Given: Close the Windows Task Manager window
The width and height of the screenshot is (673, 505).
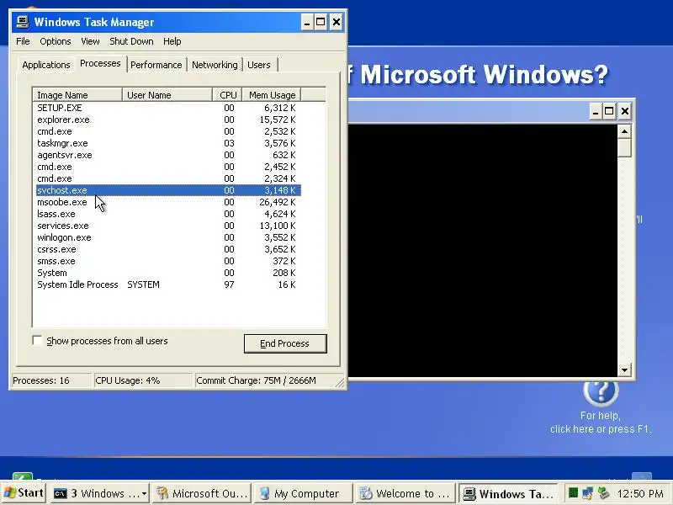Looking at the screenshot, I should (x=336, y=22).
